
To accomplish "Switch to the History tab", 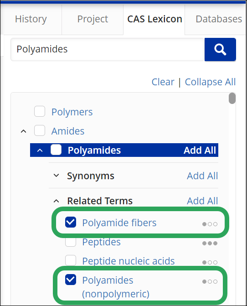I will 31,19.
